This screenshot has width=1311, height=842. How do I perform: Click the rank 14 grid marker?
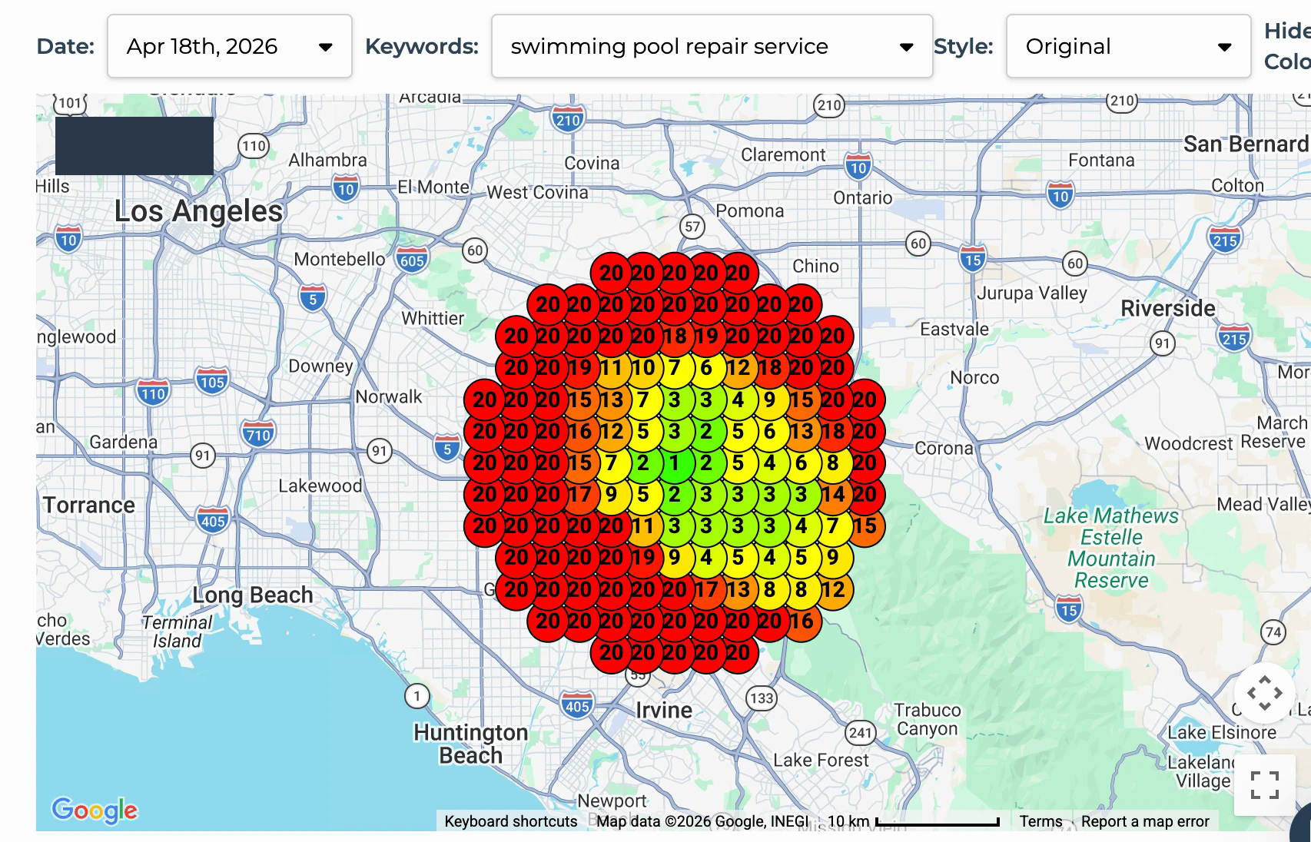coord(832,495)
